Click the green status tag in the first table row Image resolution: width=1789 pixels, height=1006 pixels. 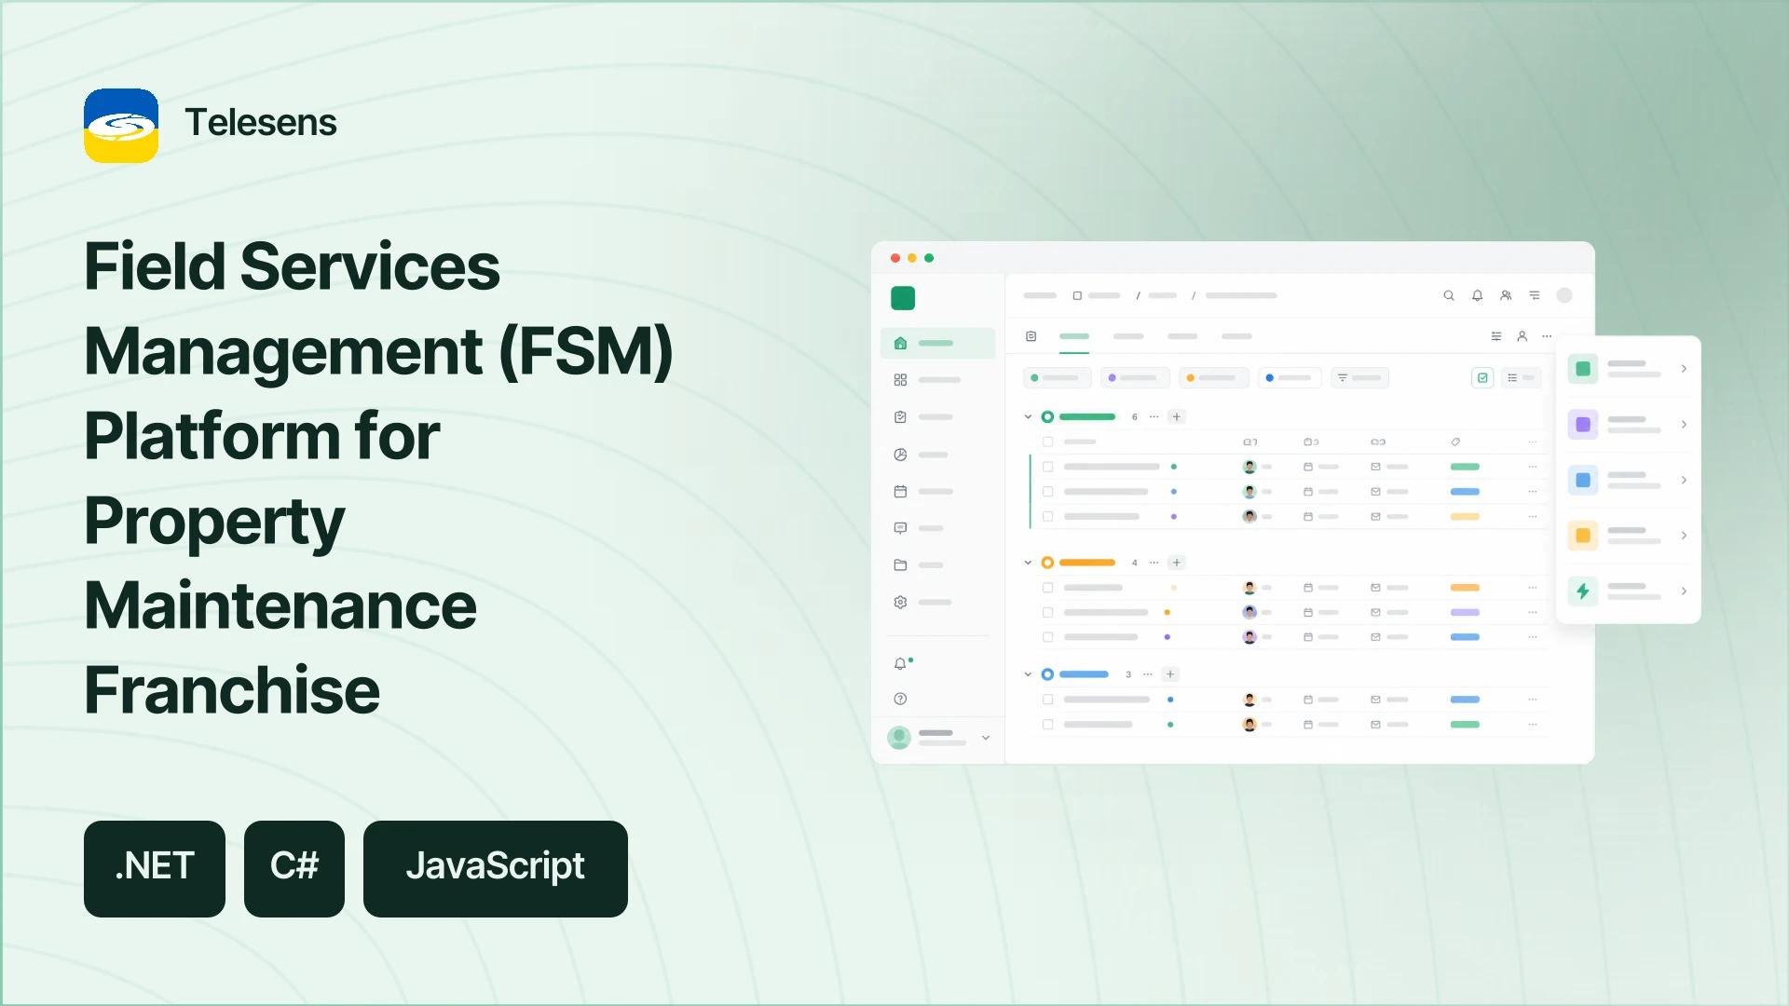tap(1465, 467)
